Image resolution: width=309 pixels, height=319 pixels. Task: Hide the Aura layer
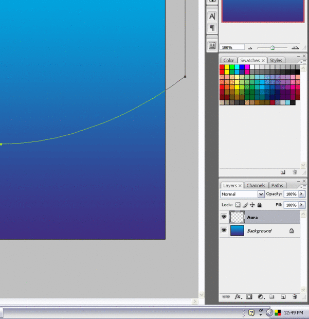pos(224,217)
